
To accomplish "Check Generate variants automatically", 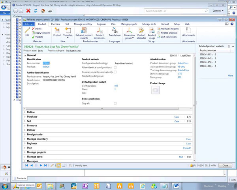I will [x=115, y=72].
